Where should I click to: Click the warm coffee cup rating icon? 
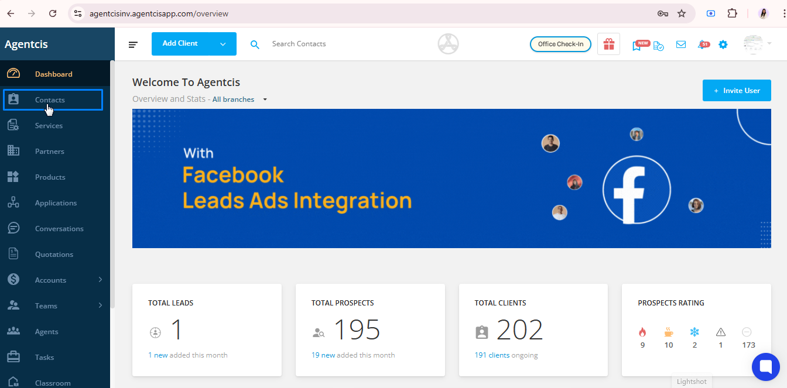[669, 332]
